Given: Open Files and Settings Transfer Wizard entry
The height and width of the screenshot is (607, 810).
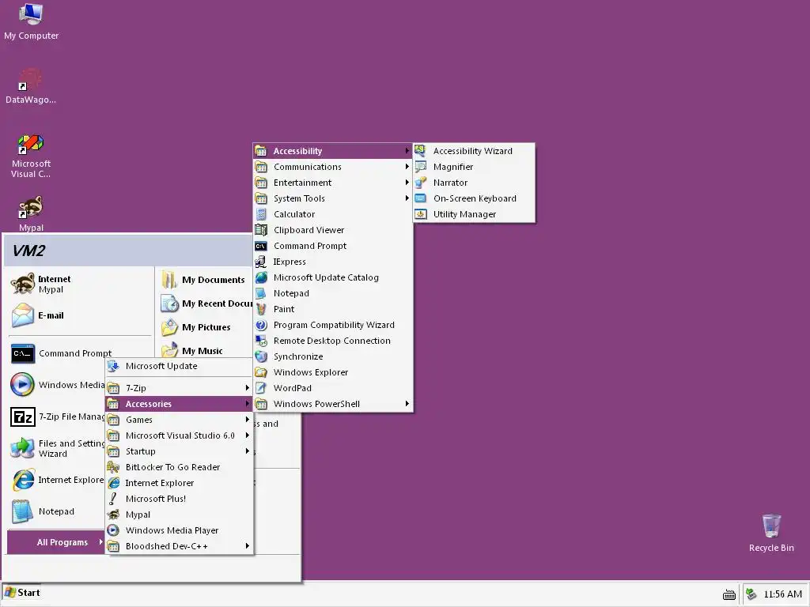Looking at the screenshot, I should [x=57, y=449].
